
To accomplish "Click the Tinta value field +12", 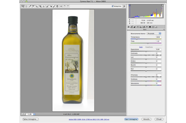I will pos(158,41).
